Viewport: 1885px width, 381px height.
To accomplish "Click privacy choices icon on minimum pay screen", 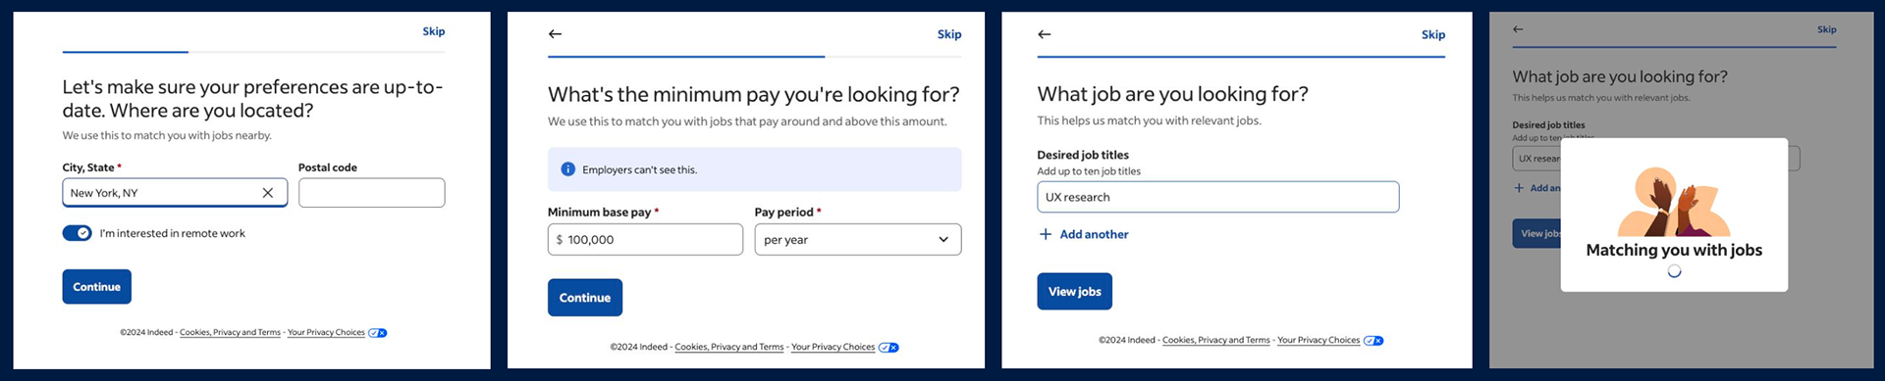I will point(889,348).
